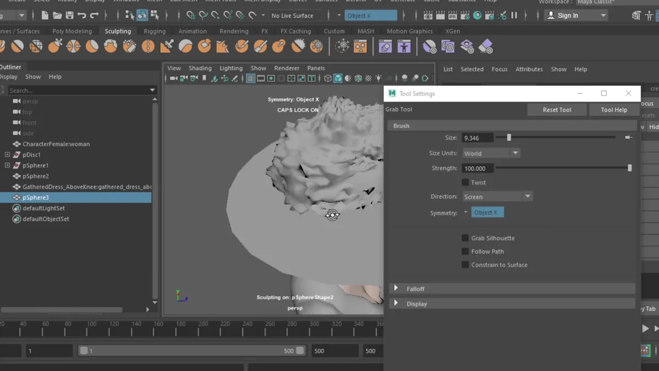Switch to the Rigging shelf tab
659x371 pixels.
click(x=154, y=31)
